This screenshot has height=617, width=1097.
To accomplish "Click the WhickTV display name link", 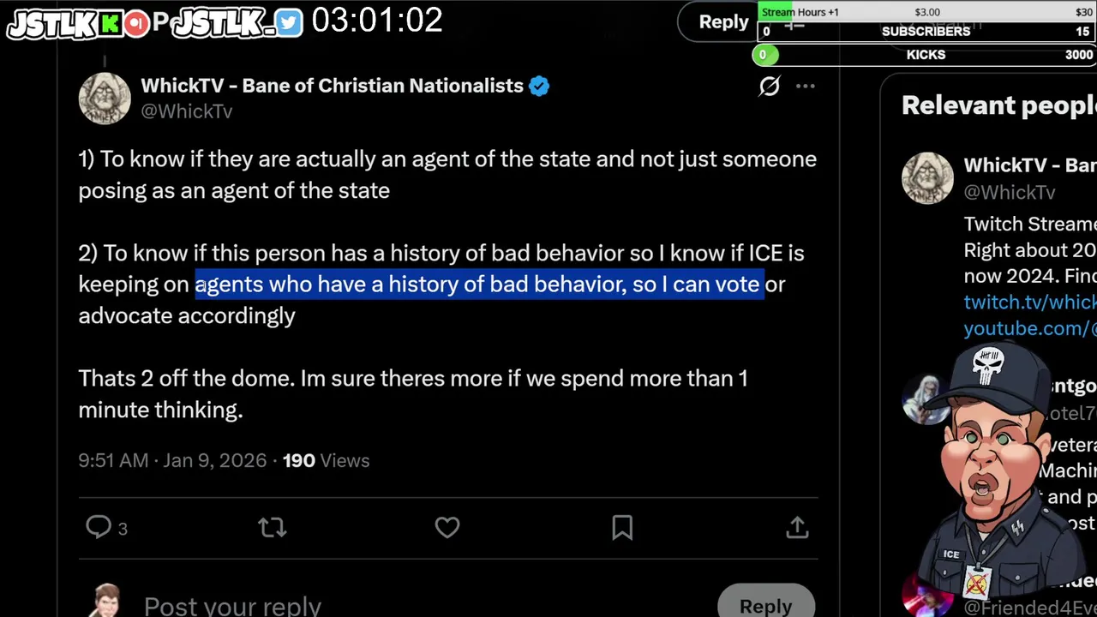I will click(x=332, y=86).
